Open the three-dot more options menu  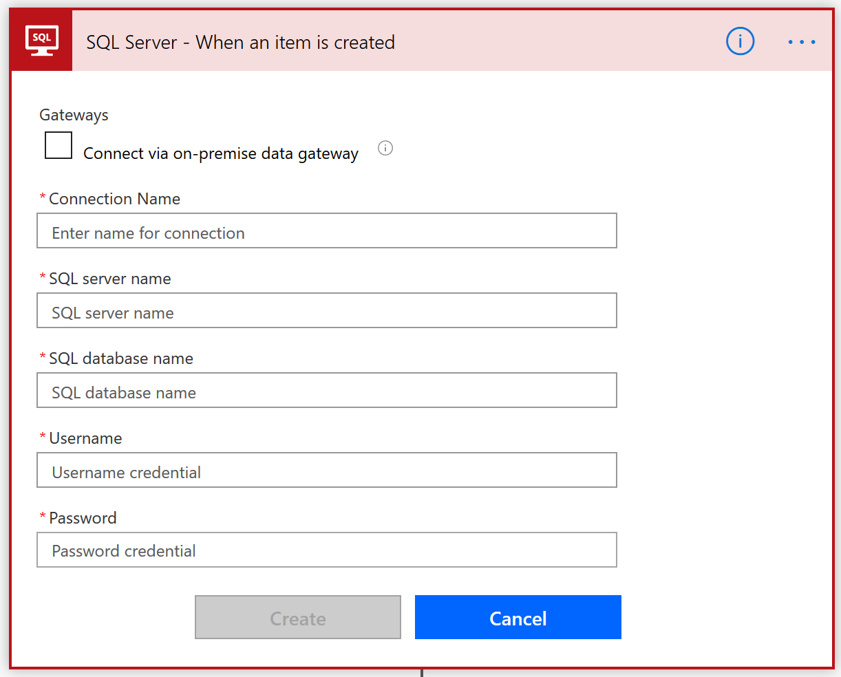(802, 42)
